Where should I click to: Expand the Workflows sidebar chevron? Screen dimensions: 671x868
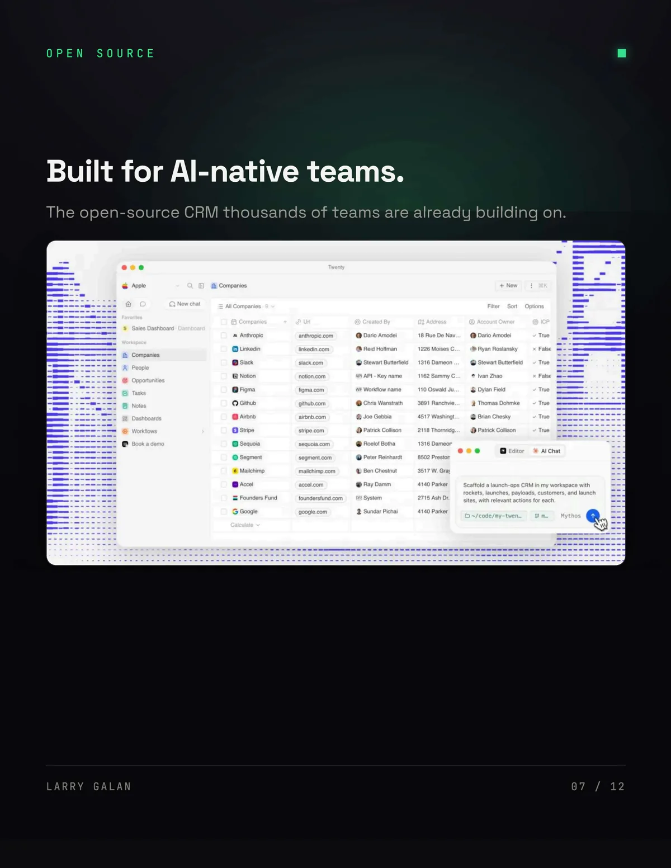point(202,431)
